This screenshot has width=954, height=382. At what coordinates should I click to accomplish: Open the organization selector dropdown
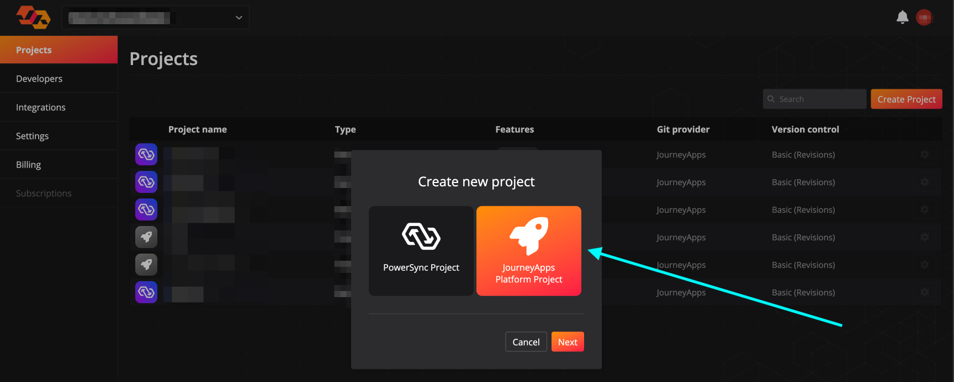point(156,18)
